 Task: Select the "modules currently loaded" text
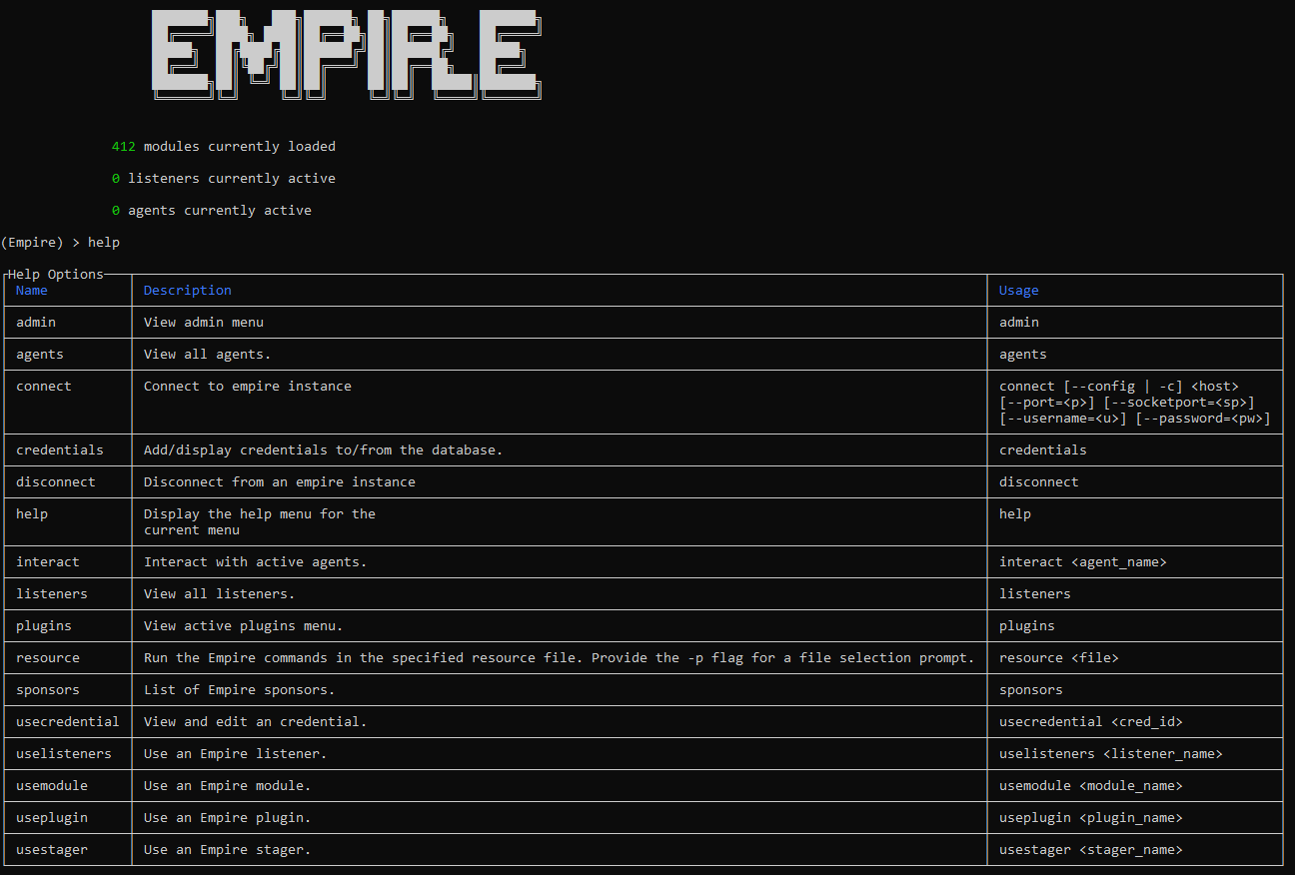coord(240,147)
